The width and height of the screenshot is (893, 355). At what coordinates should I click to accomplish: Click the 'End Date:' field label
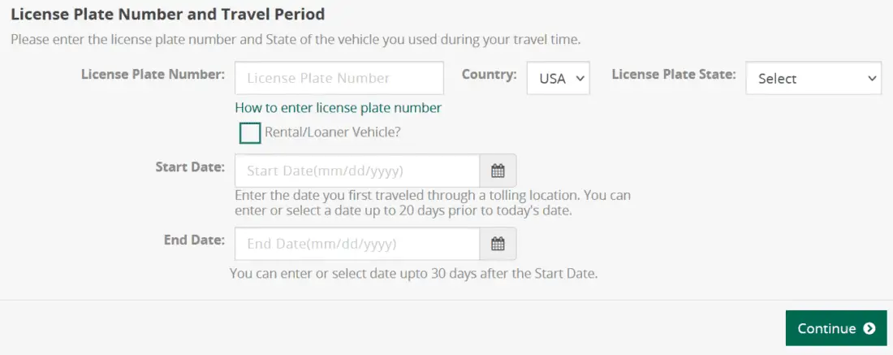click(193, 240)
